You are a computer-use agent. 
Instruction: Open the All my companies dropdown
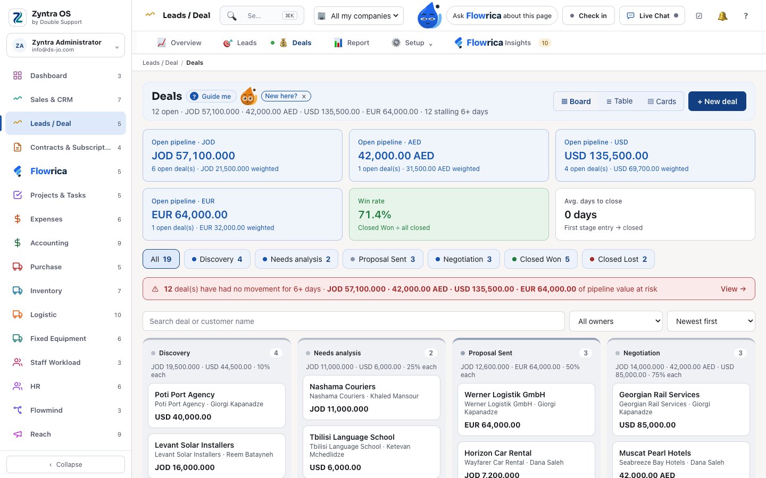[359, 16]
